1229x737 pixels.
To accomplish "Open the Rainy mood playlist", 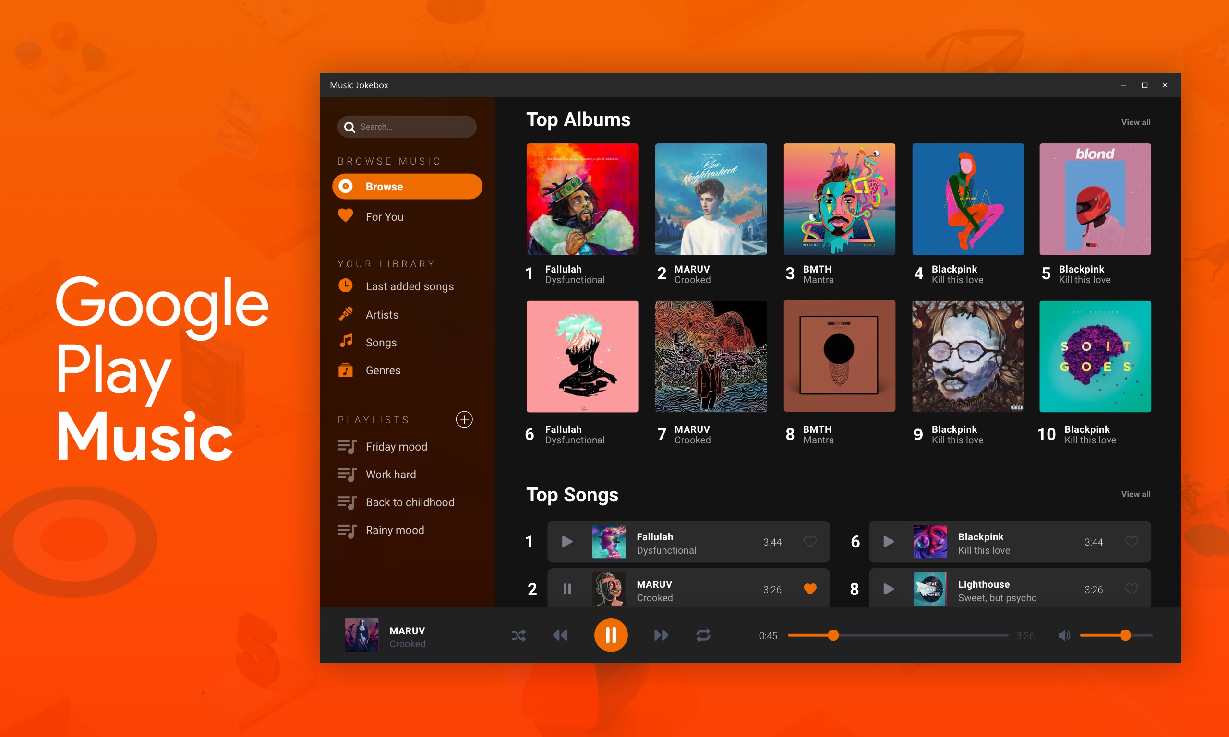I will coord(395,530).
